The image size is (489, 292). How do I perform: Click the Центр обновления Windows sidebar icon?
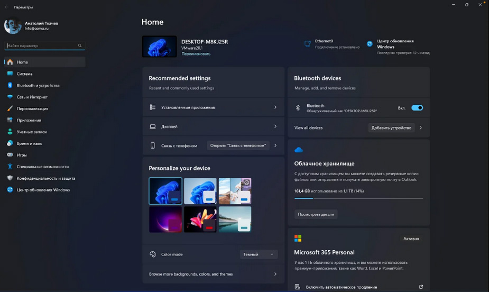point(10,190)
